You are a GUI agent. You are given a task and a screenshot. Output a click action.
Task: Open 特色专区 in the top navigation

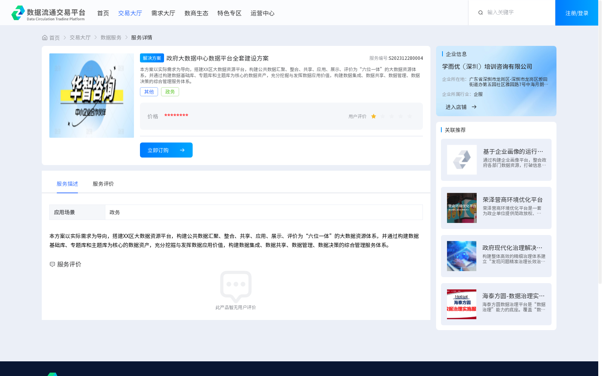[x=230, y=13]
